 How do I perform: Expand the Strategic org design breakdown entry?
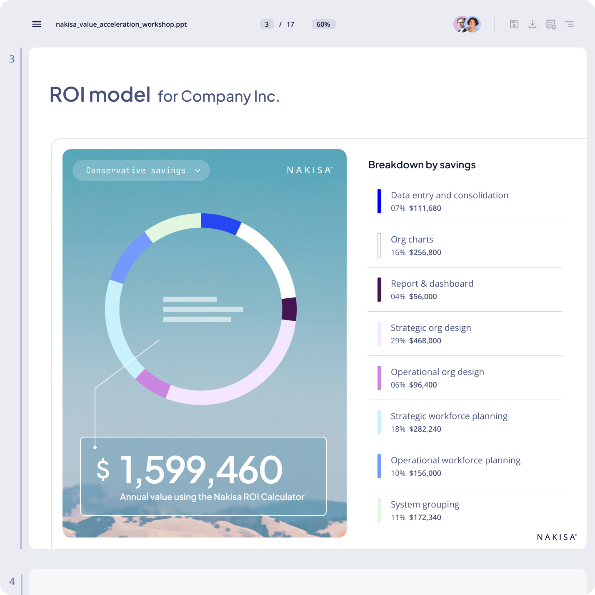pyautogui.click(x=431, y=334)
